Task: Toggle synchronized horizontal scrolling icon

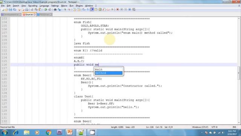Action: point(78,9)
